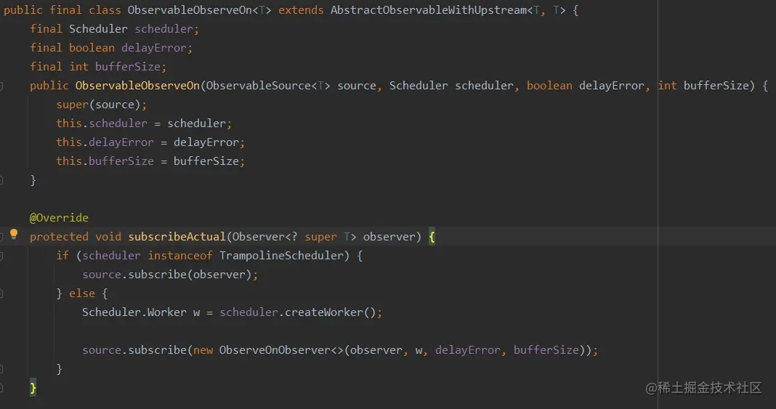Click this.scheduler on the assignment line
The image size is (776, 409).
[102, 123]
